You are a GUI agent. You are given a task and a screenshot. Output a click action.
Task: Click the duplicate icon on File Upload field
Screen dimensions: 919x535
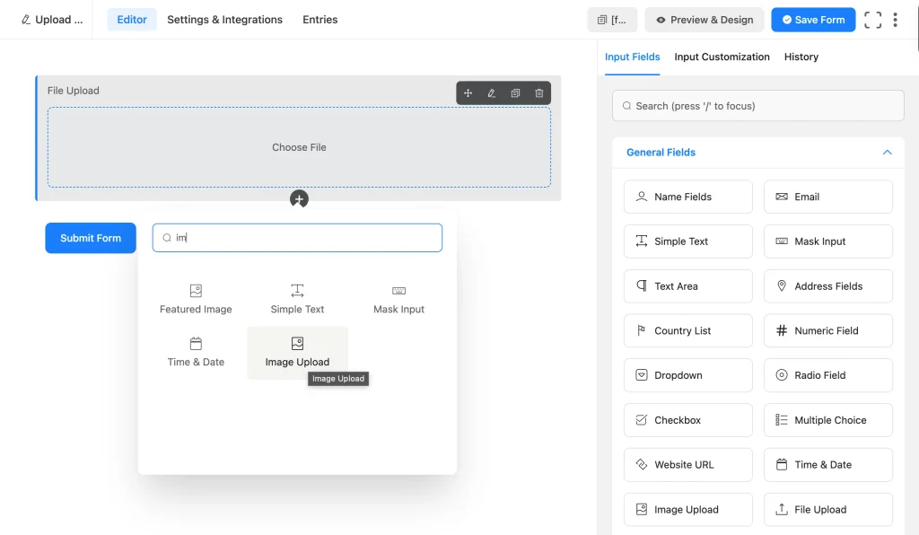[x=515, y=93]
